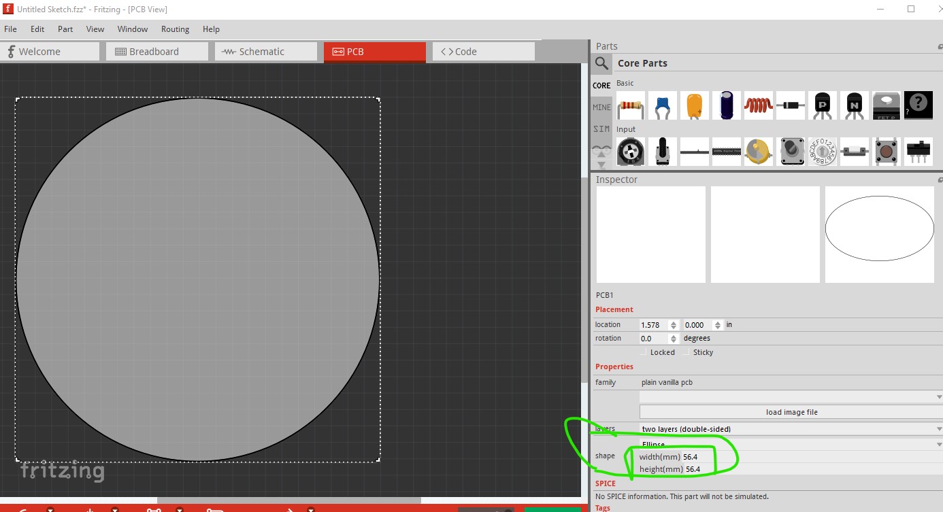Click the load image file button

coord(791,412)
